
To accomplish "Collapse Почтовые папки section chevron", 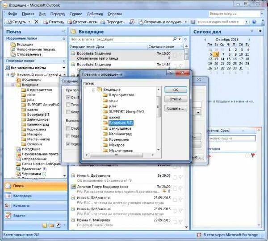I will (64, 61).
